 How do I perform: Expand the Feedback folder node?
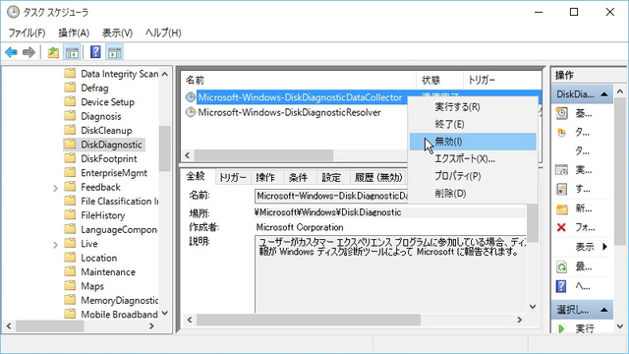(55, 188)
